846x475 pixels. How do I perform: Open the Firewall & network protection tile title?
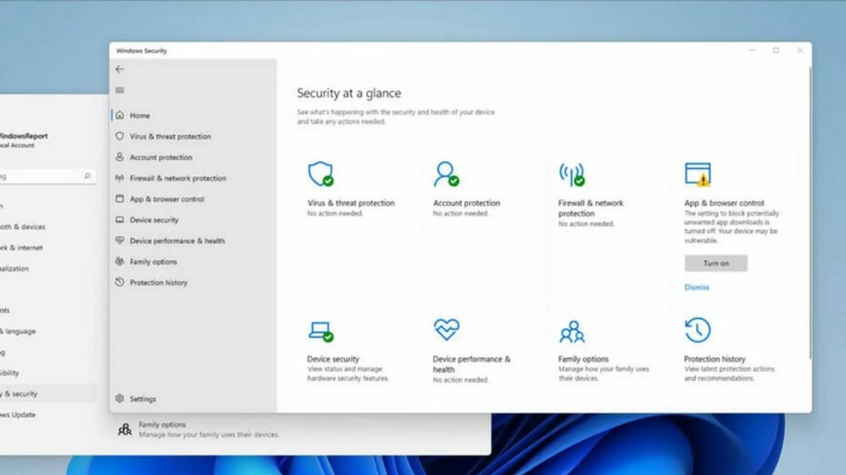[591, 208]
